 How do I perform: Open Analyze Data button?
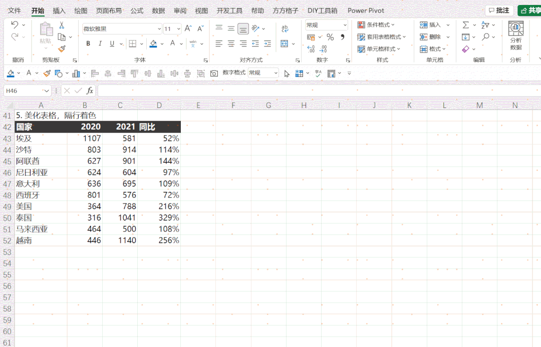(516, 35)
